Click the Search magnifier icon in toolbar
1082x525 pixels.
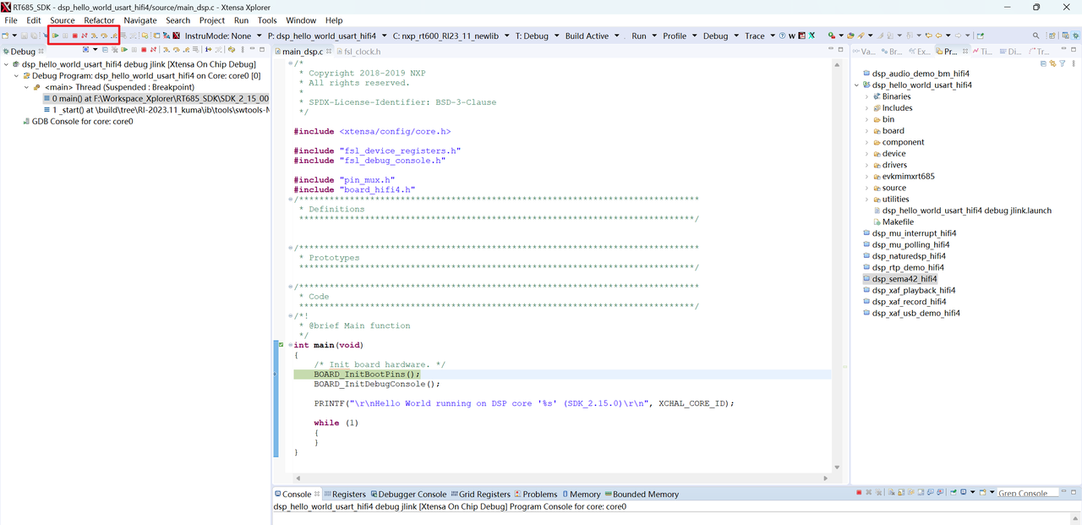pos(1036,36)
